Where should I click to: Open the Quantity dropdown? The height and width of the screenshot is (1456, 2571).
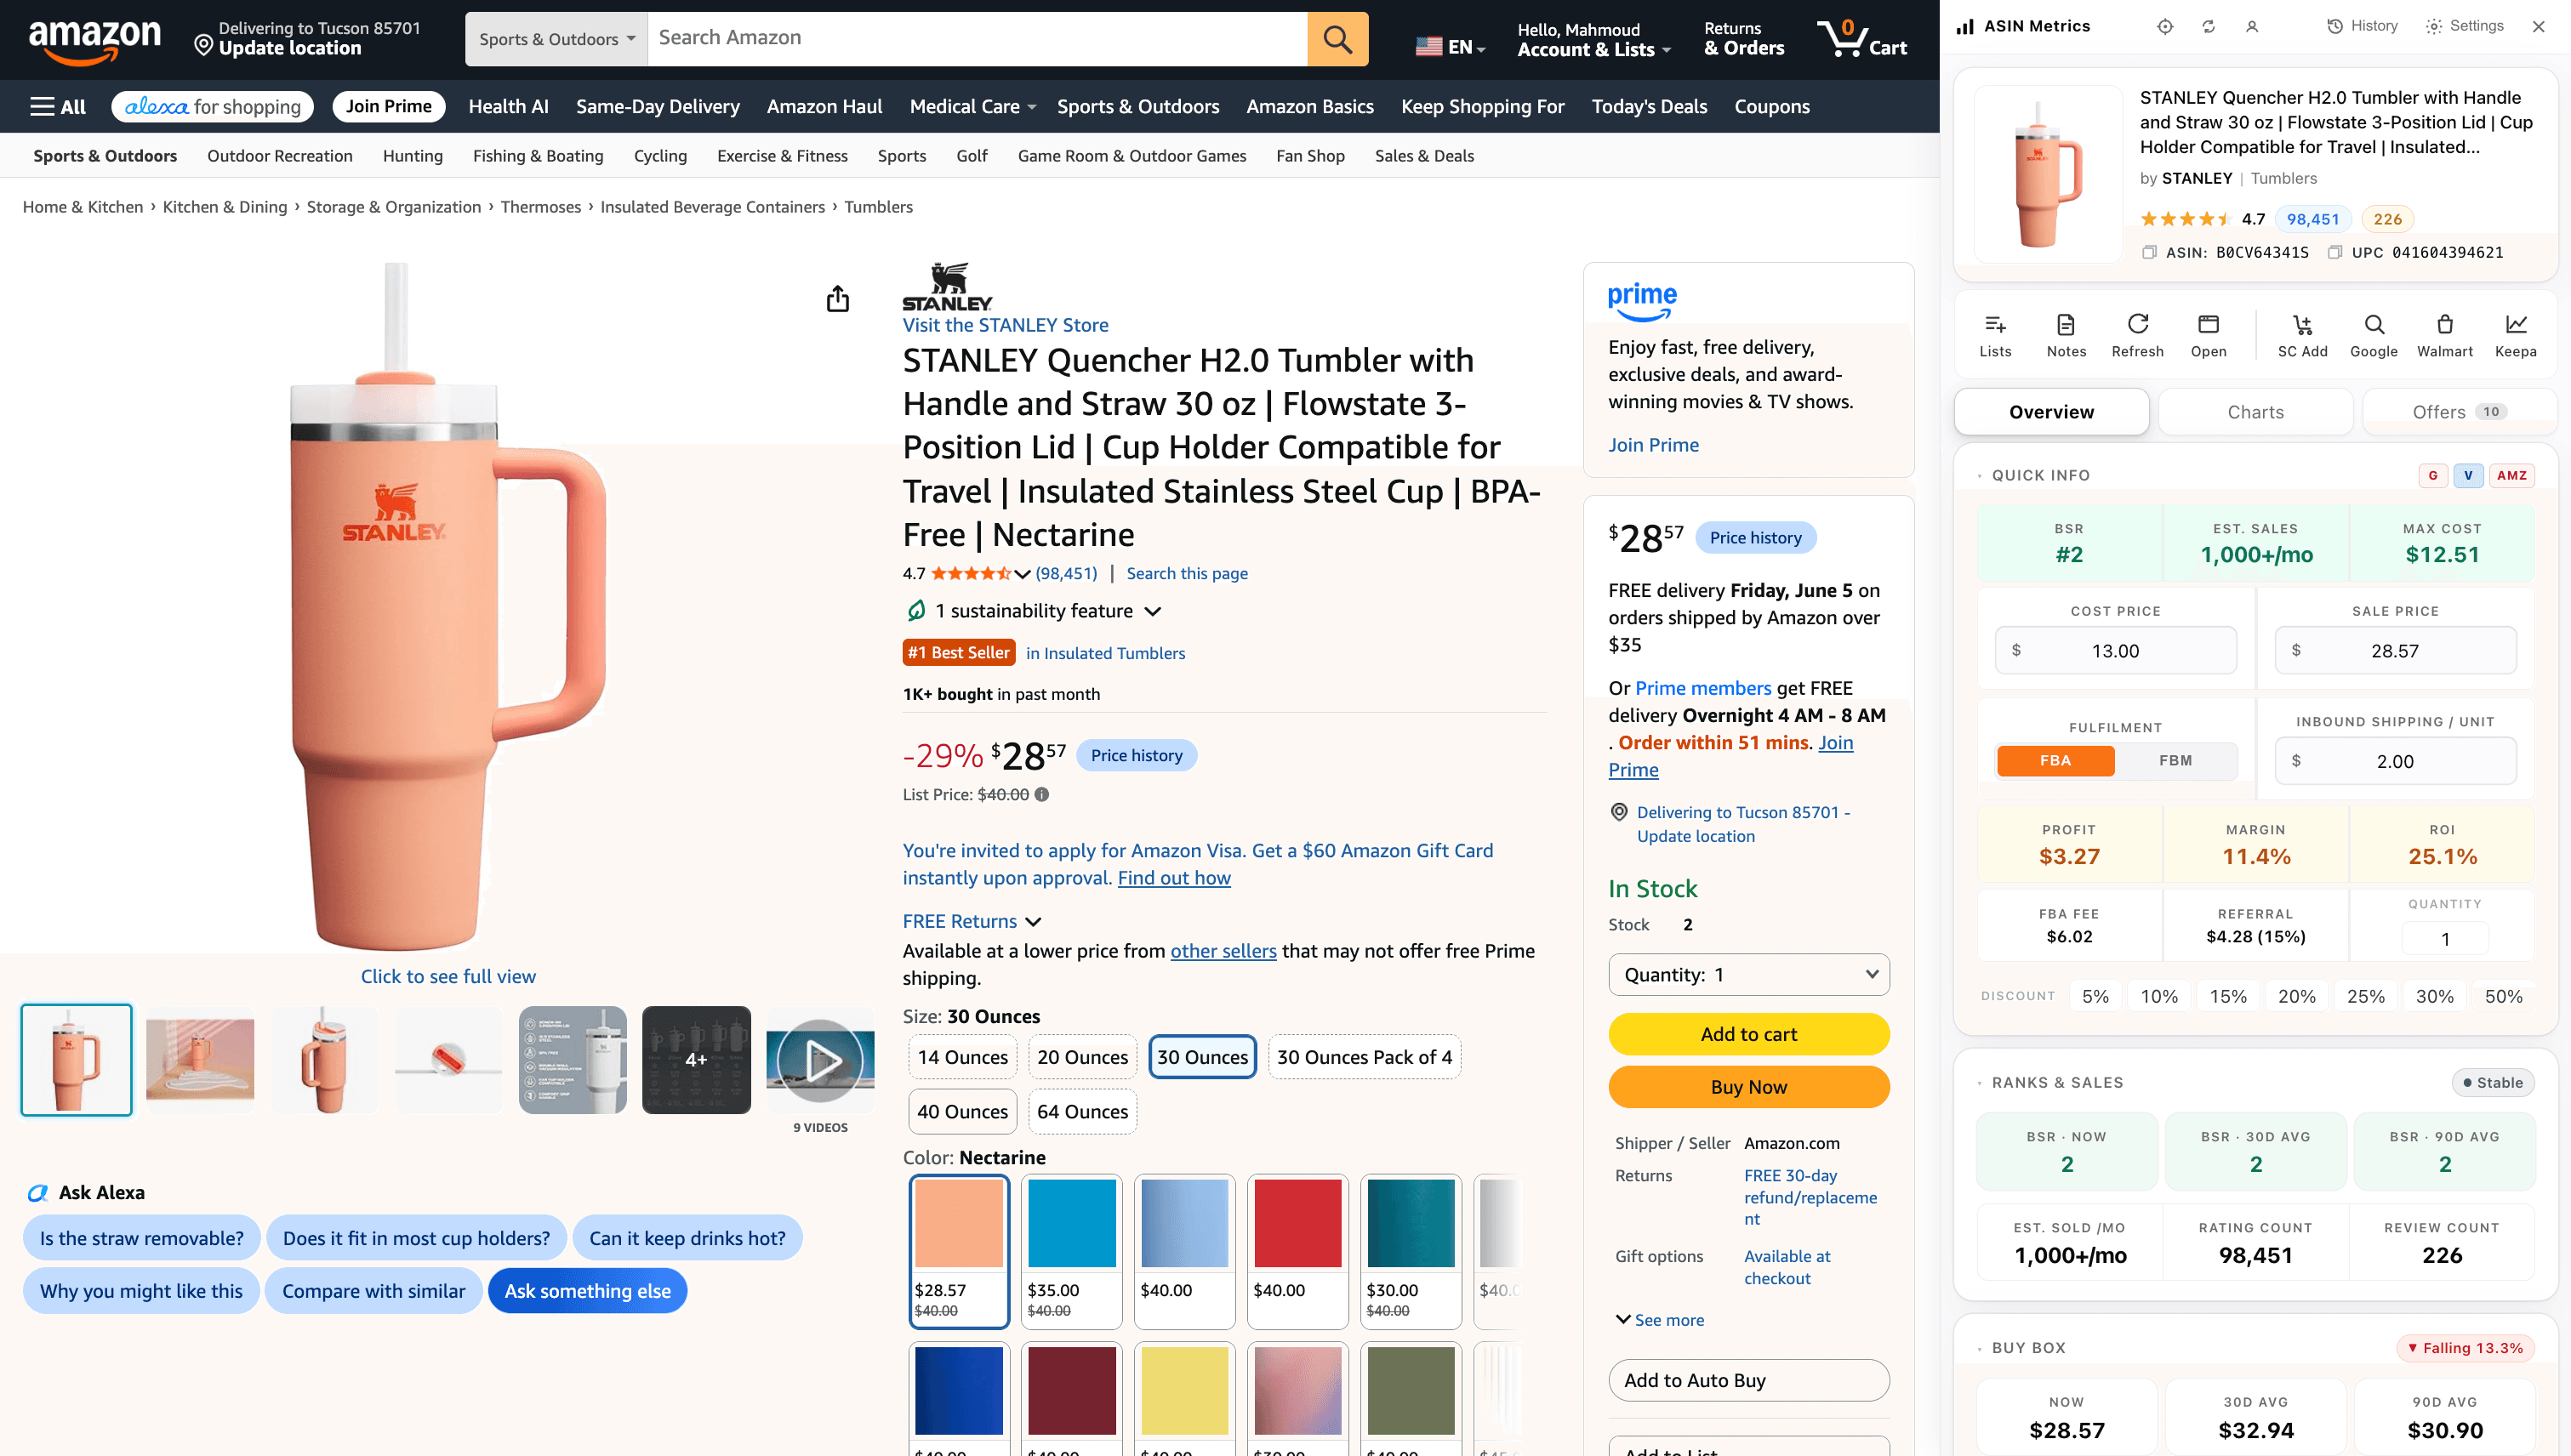tap(1748, 974)
